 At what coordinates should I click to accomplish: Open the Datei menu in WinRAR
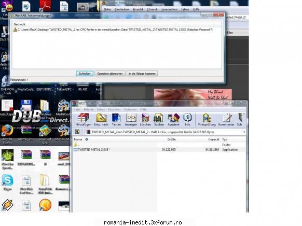pos(77,109)
